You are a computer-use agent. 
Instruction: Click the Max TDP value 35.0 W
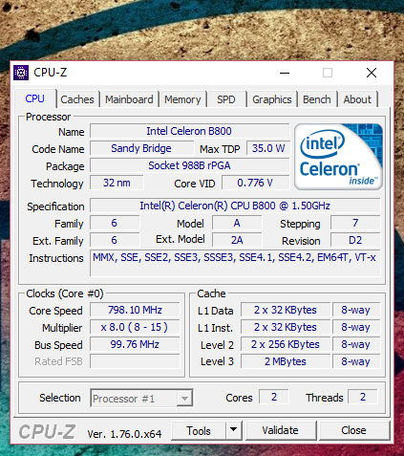(x=268, y=148)
